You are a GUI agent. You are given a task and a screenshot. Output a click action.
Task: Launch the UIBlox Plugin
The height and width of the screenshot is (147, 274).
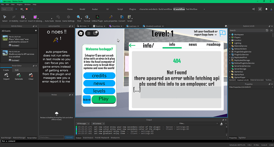pos(97,18)
